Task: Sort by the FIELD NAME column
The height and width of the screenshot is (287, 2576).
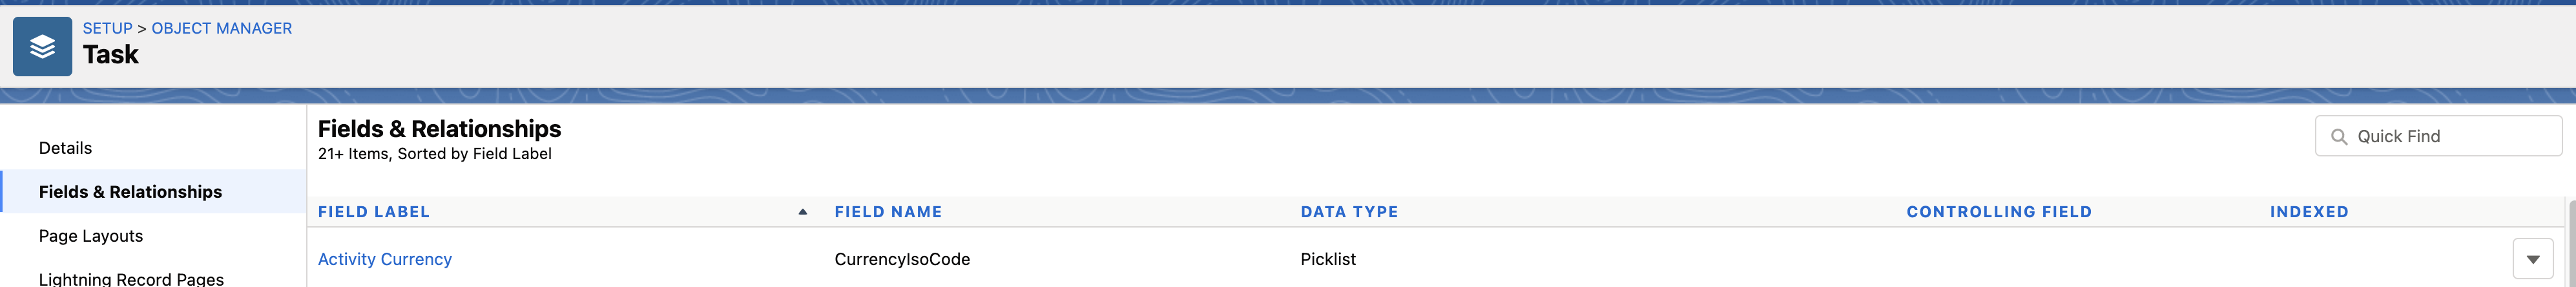Action: click(887, 212)
